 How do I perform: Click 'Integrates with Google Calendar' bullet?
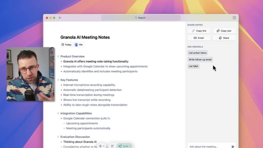click(105, 66)
